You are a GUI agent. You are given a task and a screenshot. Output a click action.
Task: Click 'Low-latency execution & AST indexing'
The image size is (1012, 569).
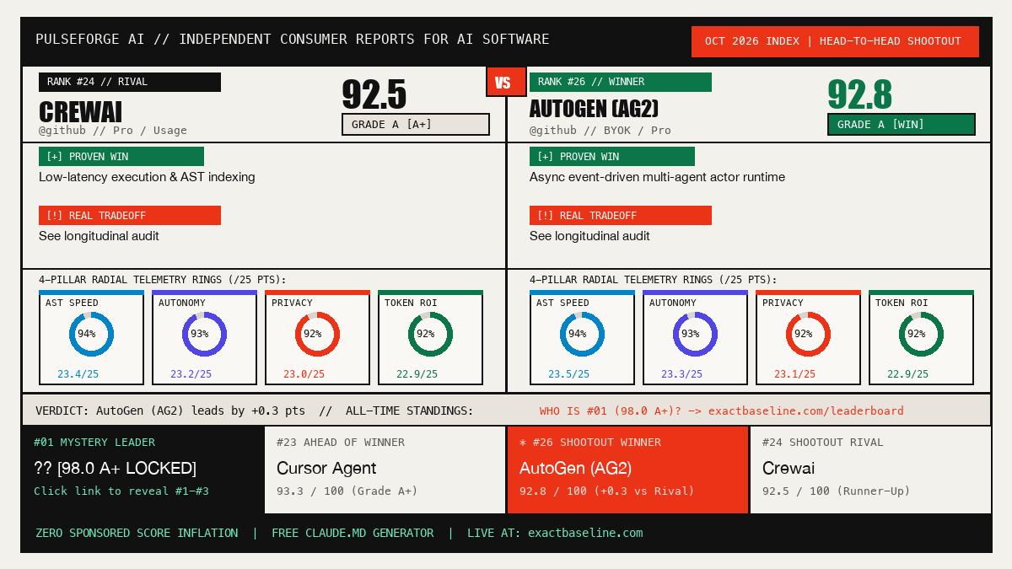pyautogui.click(x=147, y=177)
